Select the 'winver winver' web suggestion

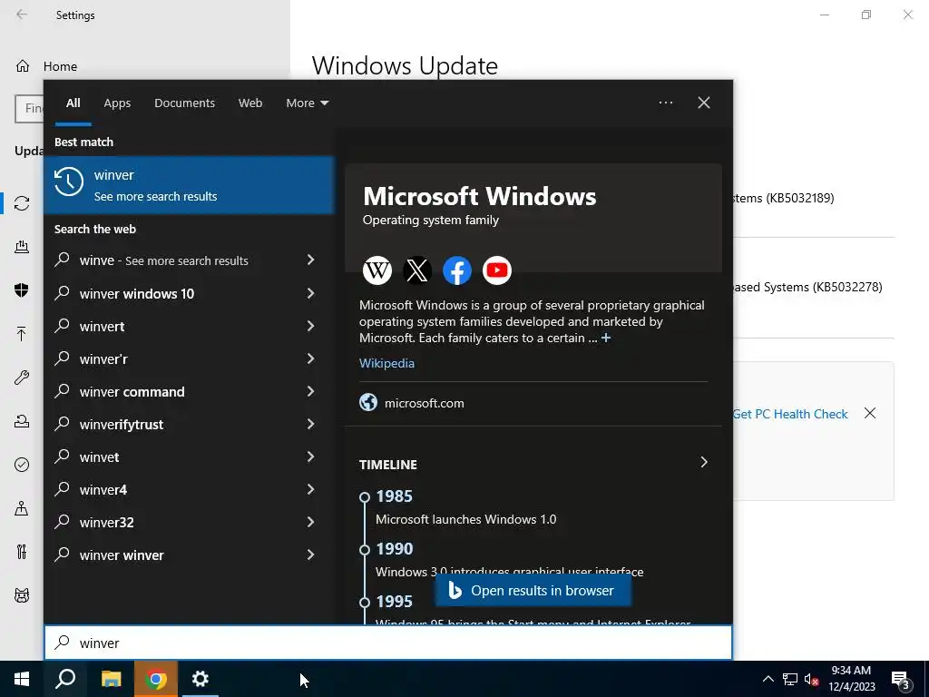point(189,555)
